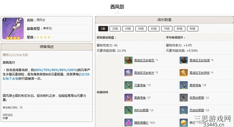The height and width of the screenshot is (127, 234).
Task: Click the 星级 four-star rating row
Action: (59, 37)
